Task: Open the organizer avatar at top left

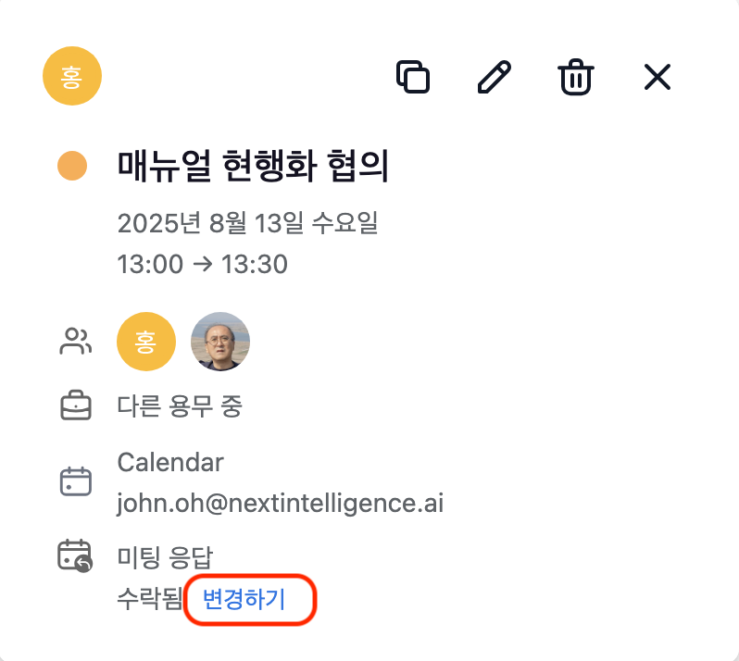Action: (x=72, y=76)
